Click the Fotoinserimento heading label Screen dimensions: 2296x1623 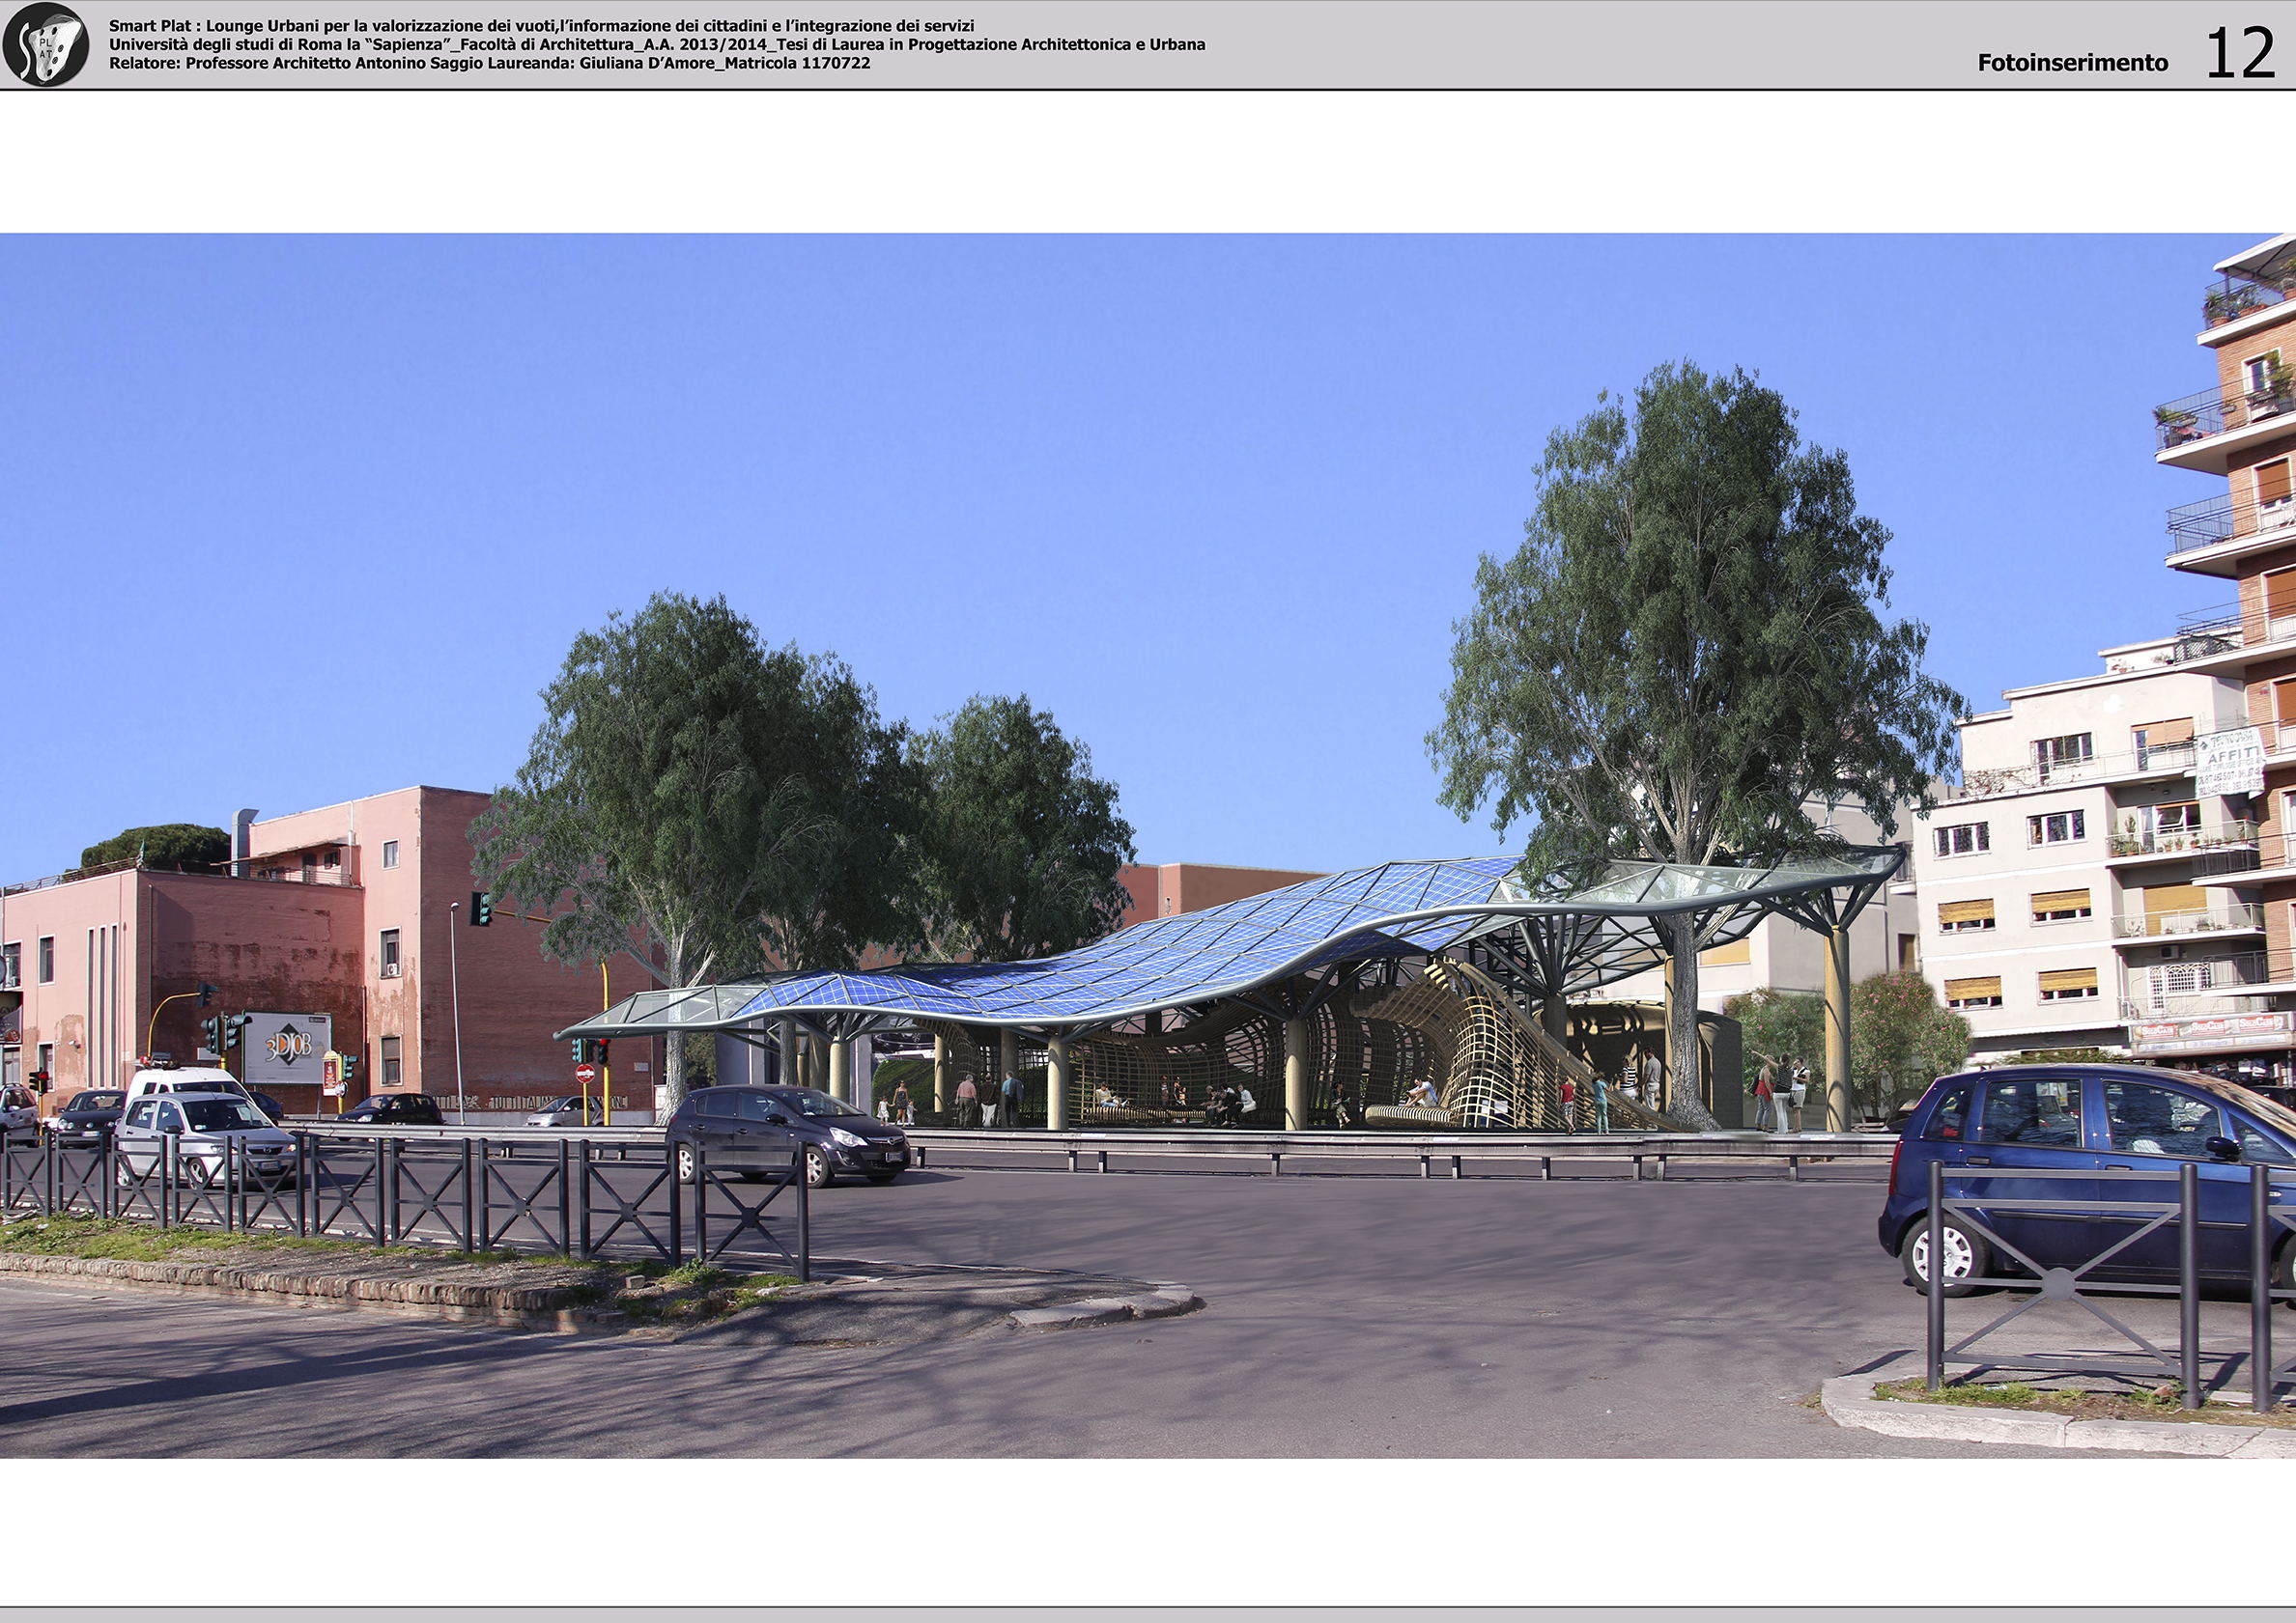[2072, 63]
